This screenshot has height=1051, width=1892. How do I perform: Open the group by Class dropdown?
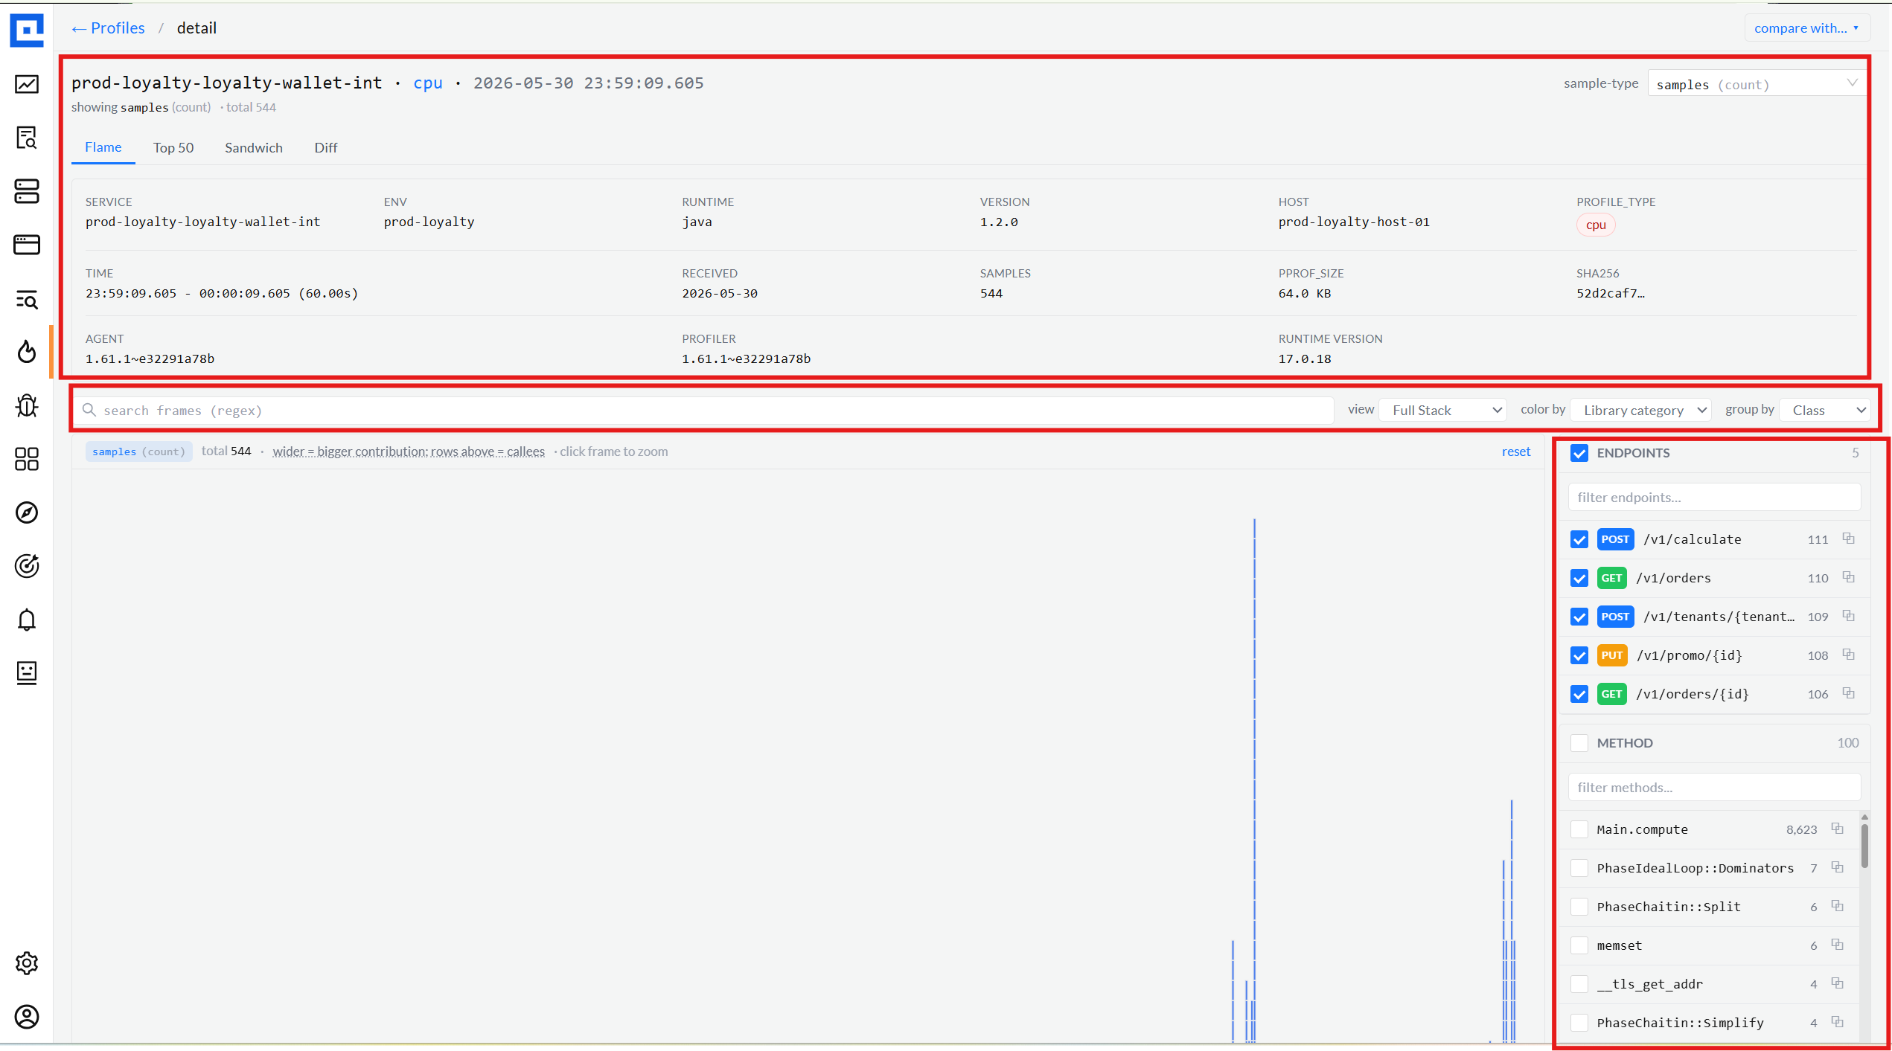(1825, 410)
